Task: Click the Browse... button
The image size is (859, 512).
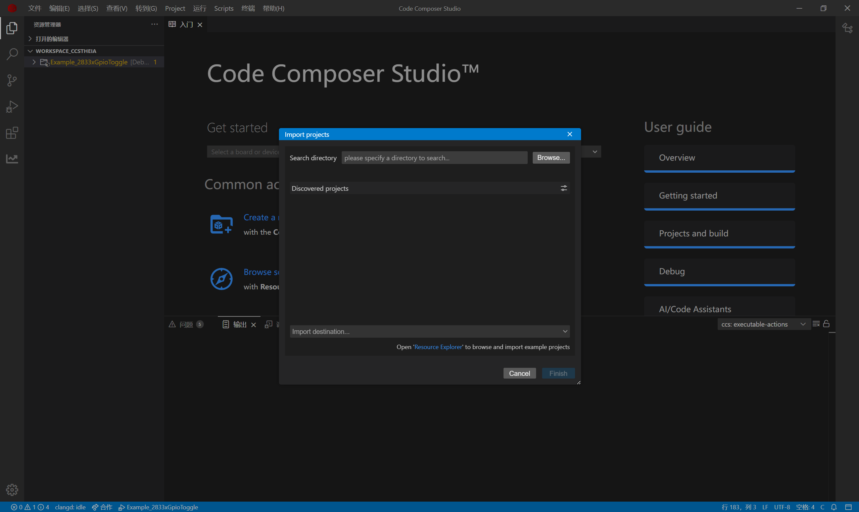Action: (551, 158)
